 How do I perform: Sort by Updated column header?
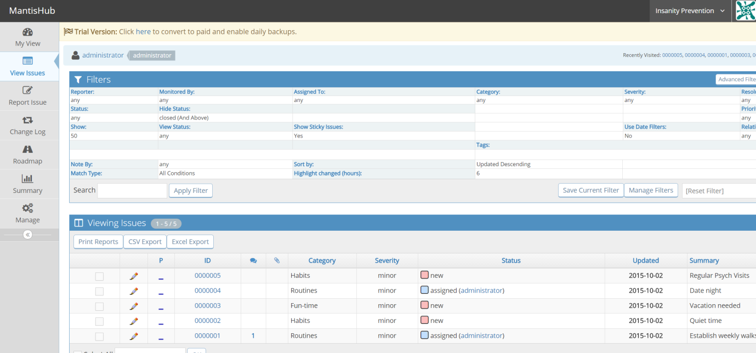[x=646, y=261]
